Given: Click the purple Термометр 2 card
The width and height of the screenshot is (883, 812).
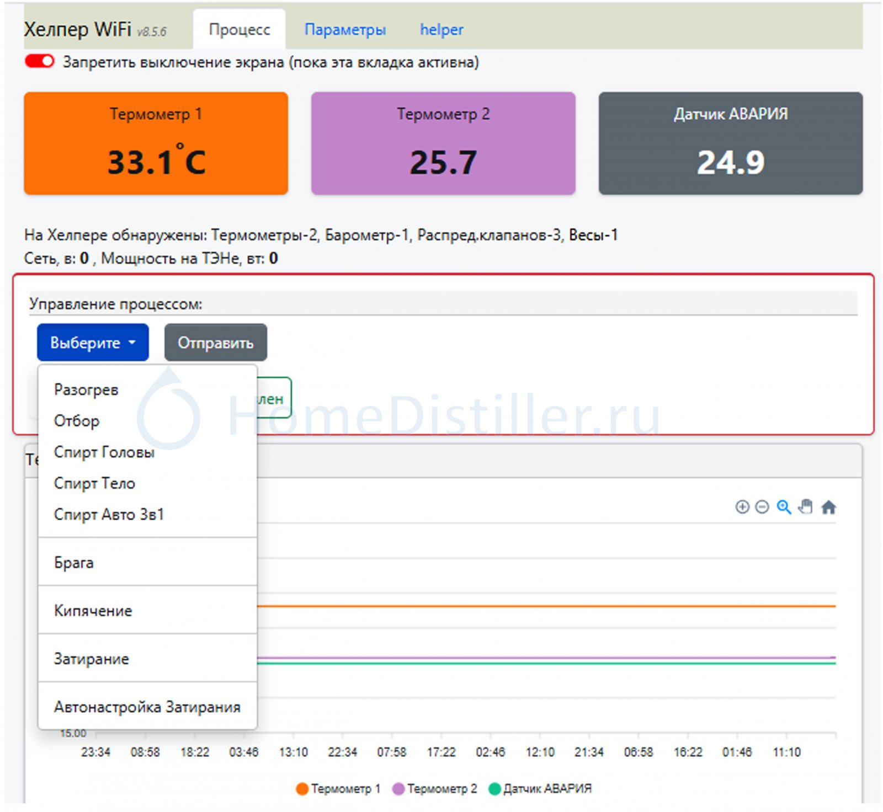Looking at the screenshot, I should click(x=443, y=143).
